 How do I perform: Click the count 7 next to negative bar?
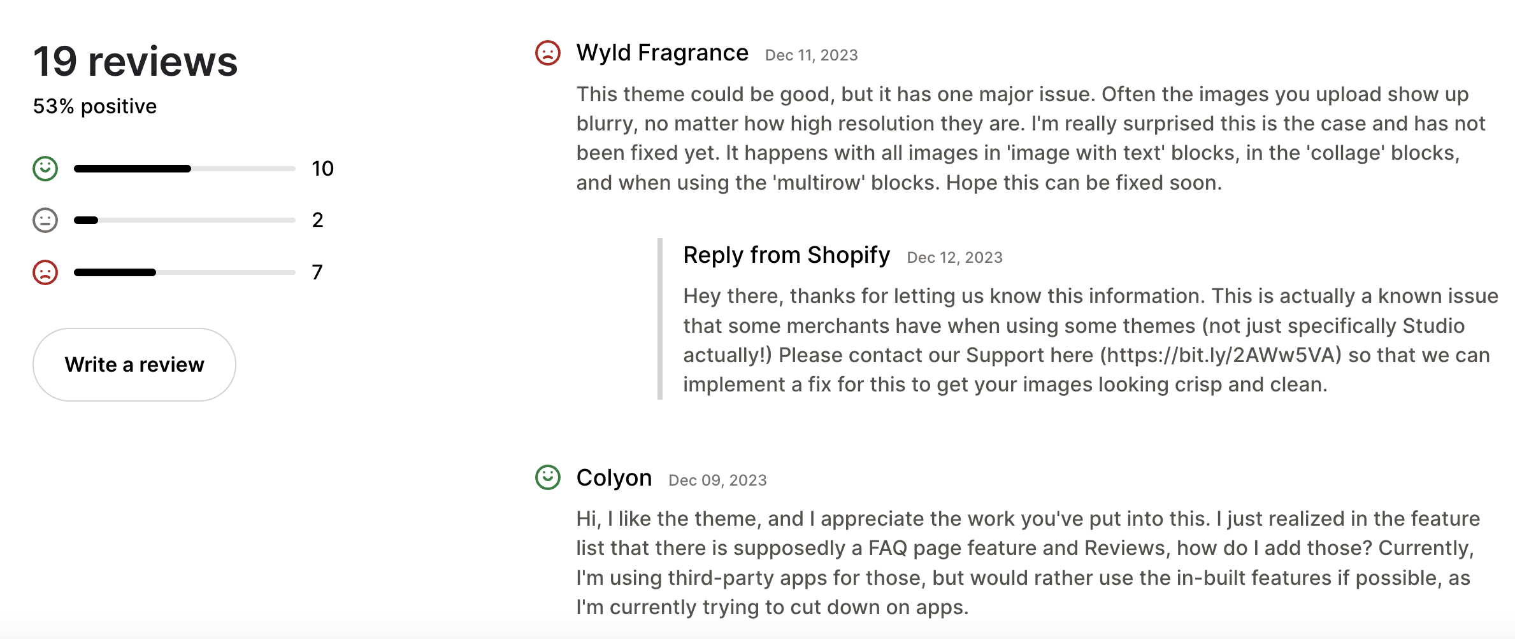317,272
